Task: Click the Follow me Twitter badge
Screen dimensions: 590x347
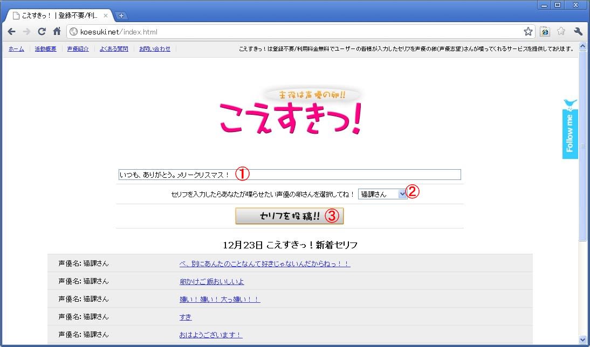Action: pos(570,129)
